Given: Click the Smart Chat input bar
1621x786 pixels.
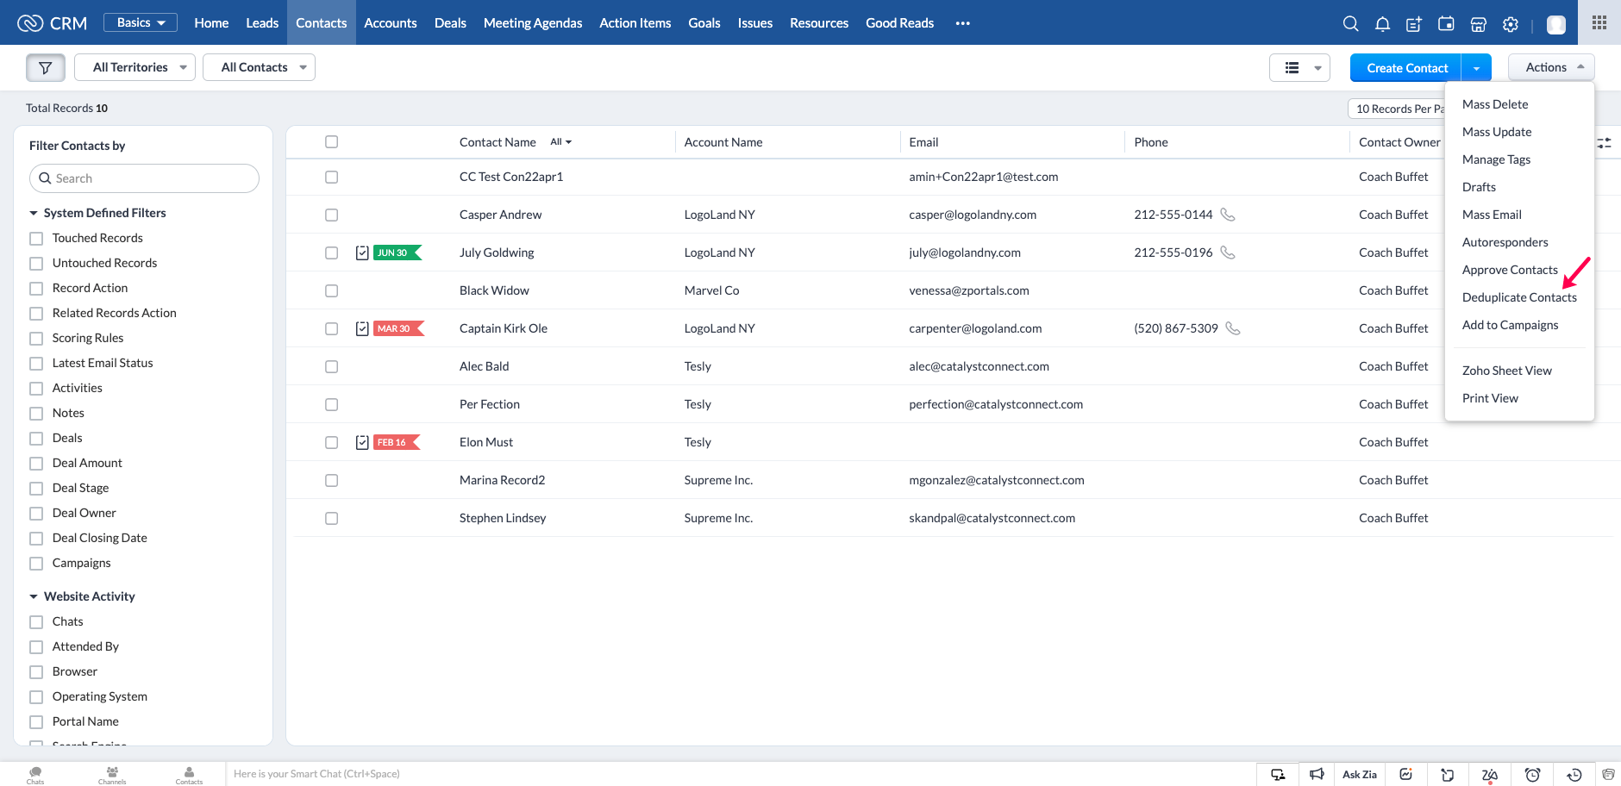Looking at the screenshot, I should pyautogui.click(x=742, y=774).
